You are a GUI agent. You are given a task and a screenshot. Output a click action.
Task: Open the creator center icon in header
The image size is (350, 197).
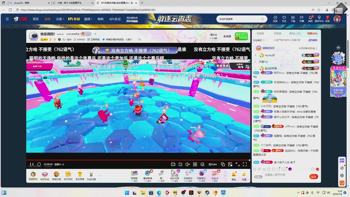[319, 19]
